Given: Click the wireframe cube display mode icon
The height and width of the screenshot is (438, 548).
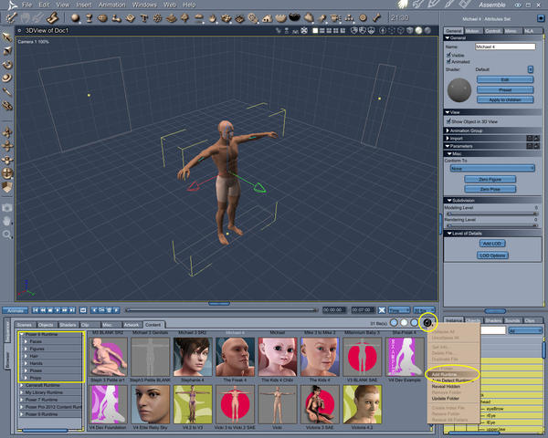Looking at the screenshot, I should [x=401, y=31].
